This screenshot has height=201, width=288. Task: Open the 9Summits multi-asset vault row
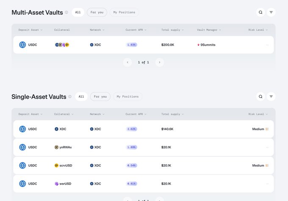click(x=144, y=45)
